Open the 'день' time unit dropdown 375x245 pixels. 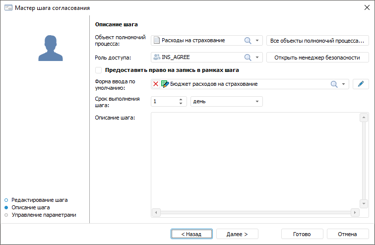pyautogui.click(x=257, y=102)
